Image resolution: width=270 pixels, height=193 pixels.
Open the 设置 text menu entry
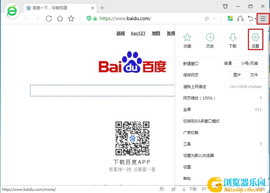[x=222, y=167]
